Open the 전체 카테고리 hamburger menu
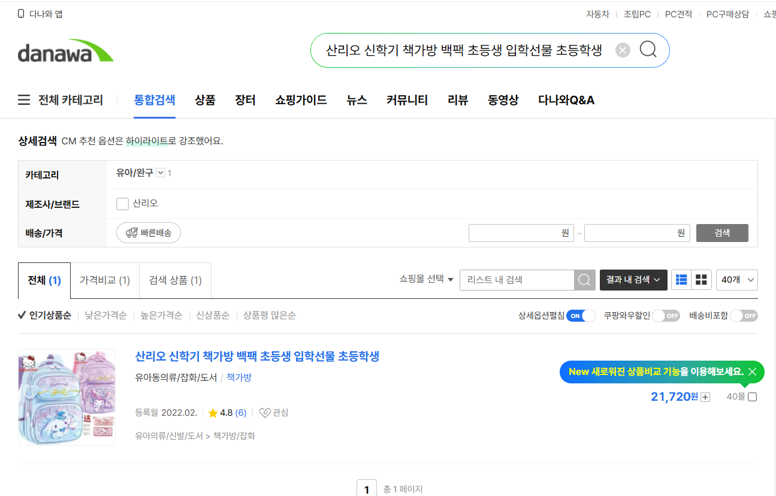 point(61,100)
